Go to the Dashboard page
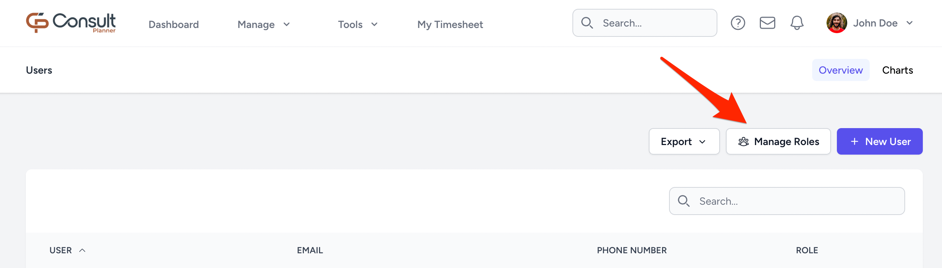 click(173, 24)
